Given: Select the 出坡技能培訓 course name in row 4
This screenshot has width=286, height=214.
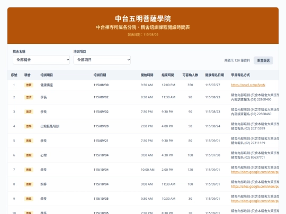Looking at the screenshot, I should click(50, 126).
